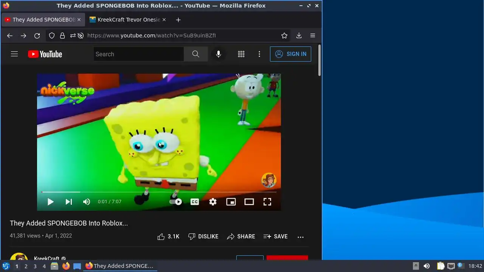Image resolution: width=484 pixels, height=272 pixels.
Task: Switch to workspace 3
Action: 35,266
